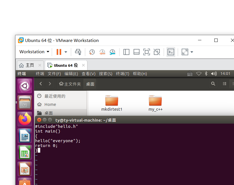Click the 14:01 clock
Viewport: 234px width, 185px height.
(225, 73)
